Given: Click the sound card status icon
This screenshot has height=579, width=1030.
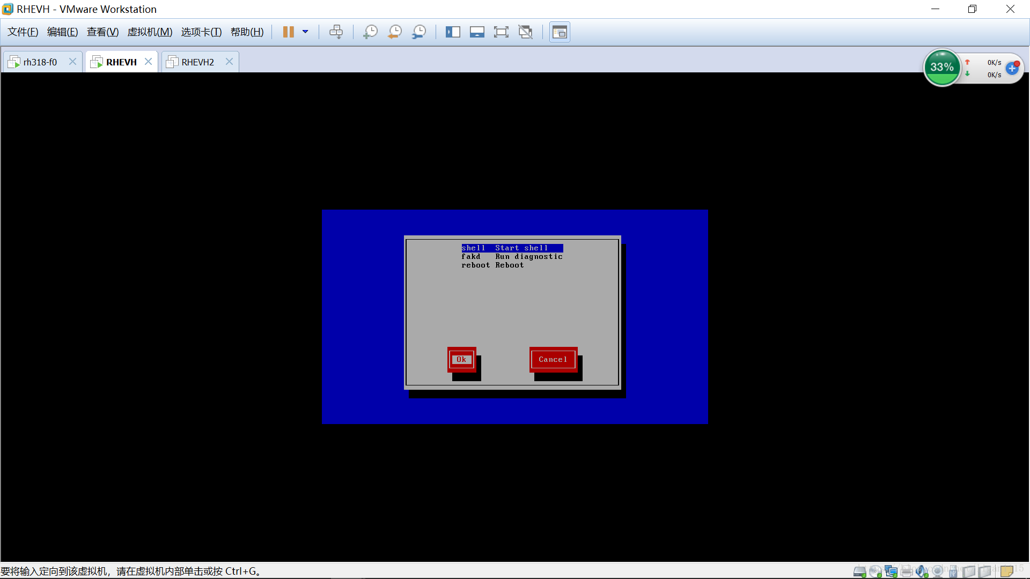Looking at the screenshot, I should click(922, 571).
